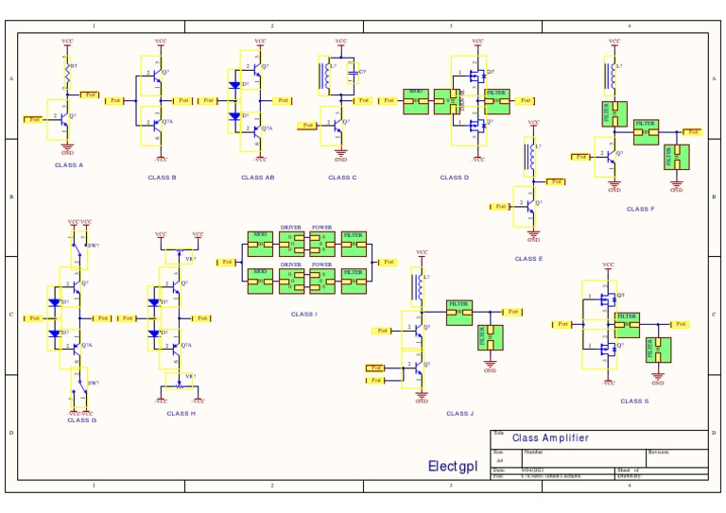This screenshot has height=513, width=726.
Task: Select the upper SW? switch in Class G
Action: 79,249
